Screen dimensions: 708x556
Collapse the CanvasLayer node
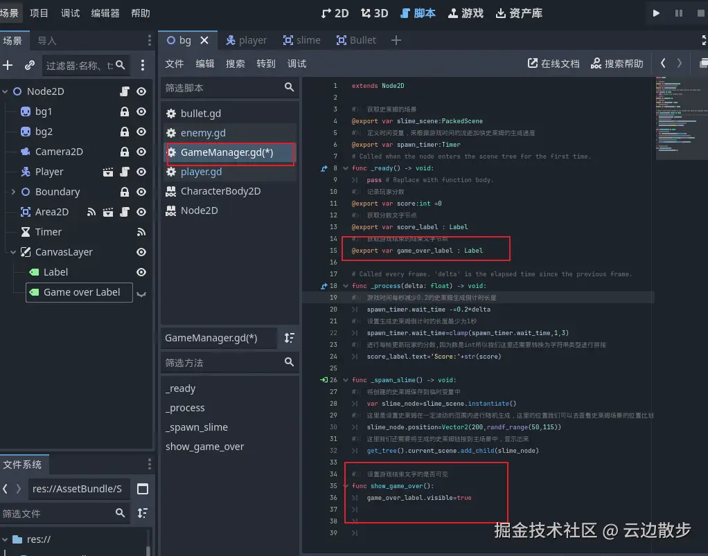point(13,252)
